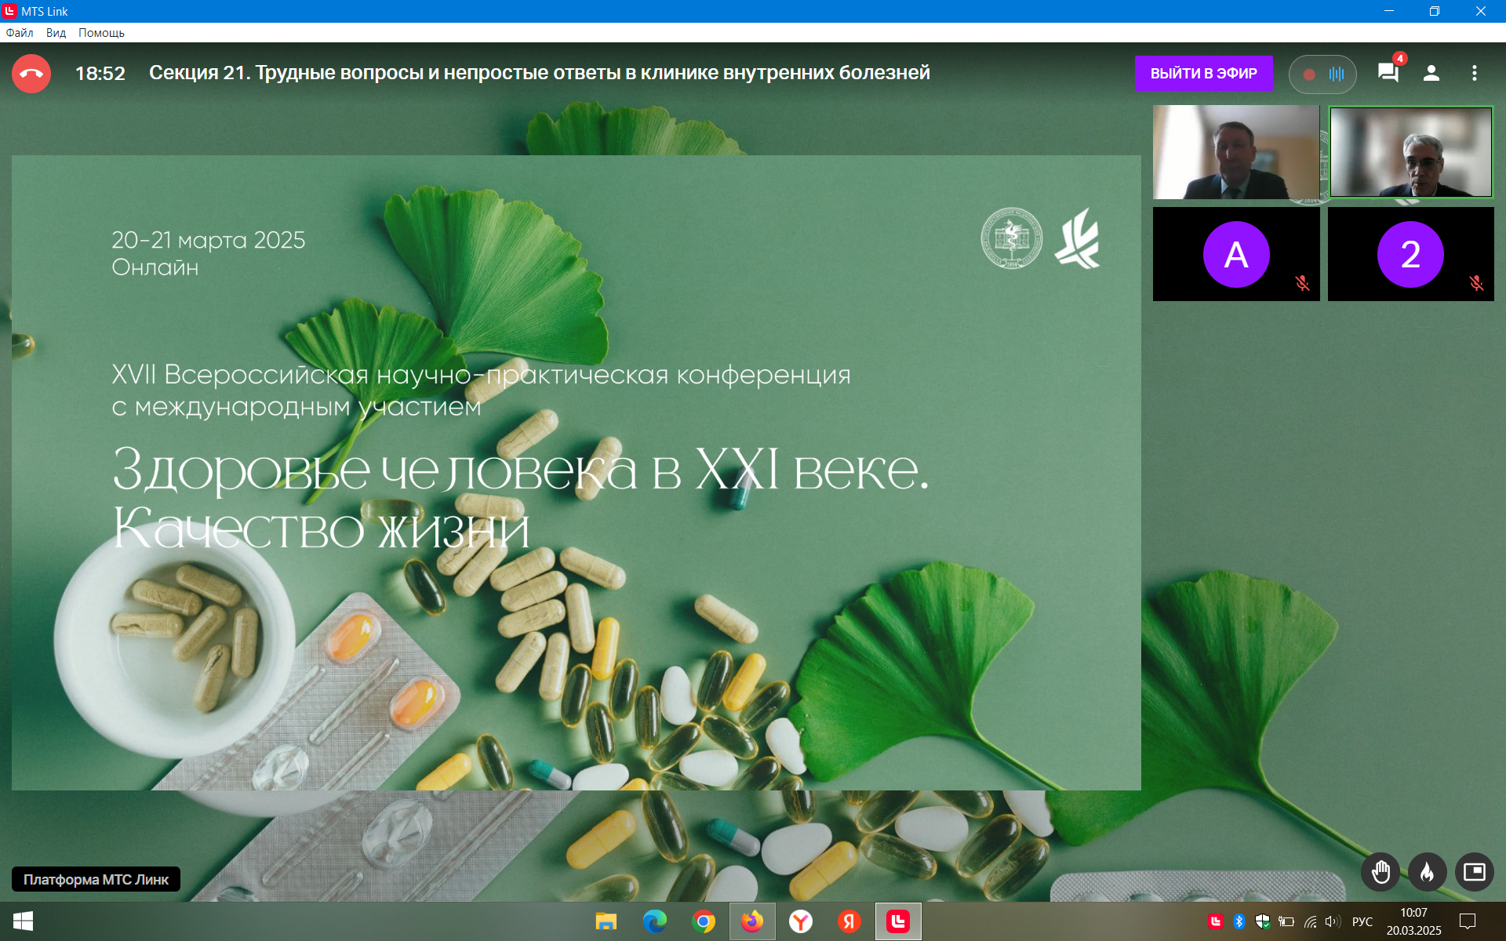
Task: Send a reaction with the flame icon
Action: tap(1428, 872)
